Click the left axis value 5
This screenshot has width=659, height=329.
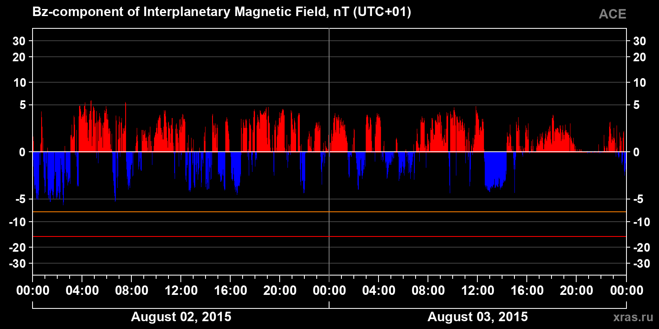[23, 105]
